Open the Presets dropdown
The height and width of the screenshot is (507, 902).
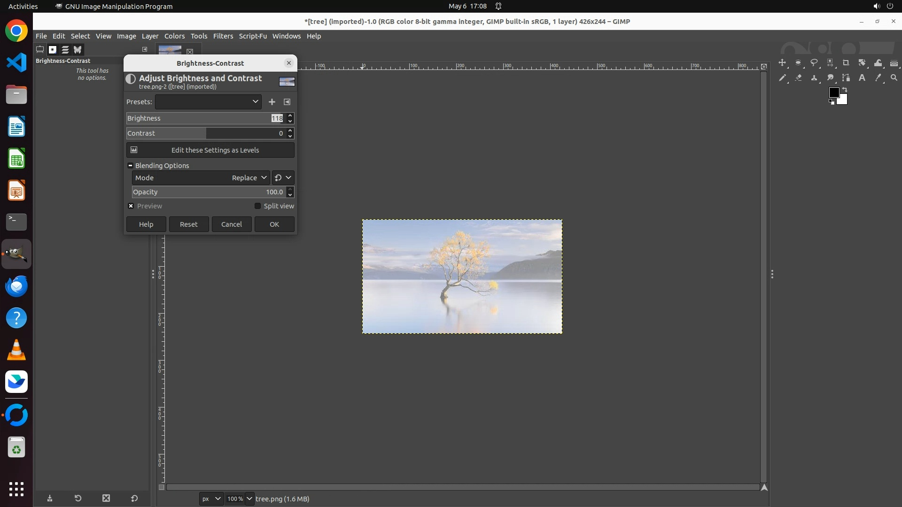[x=208, y=102]
